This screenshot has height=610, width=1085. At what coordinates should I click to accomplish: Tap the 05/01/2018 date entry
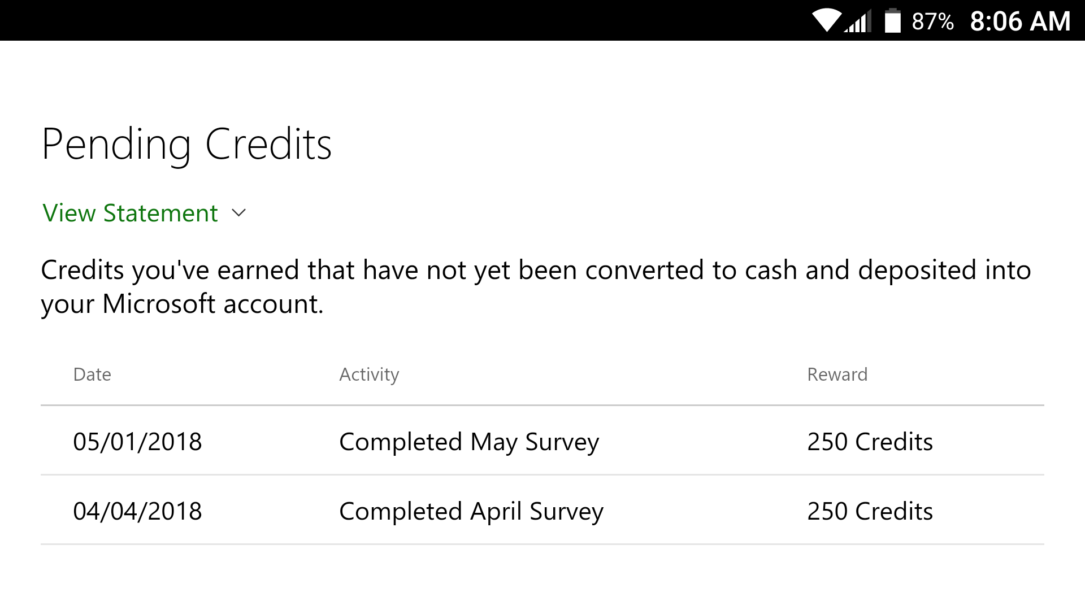coord(138,442)
